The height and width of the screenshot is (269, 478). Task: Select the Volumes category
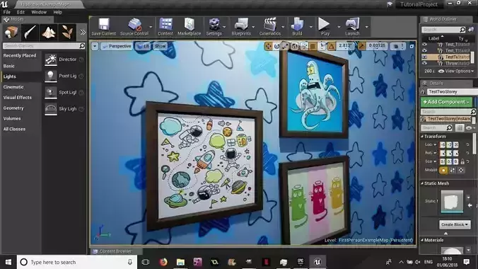[12, 118]
